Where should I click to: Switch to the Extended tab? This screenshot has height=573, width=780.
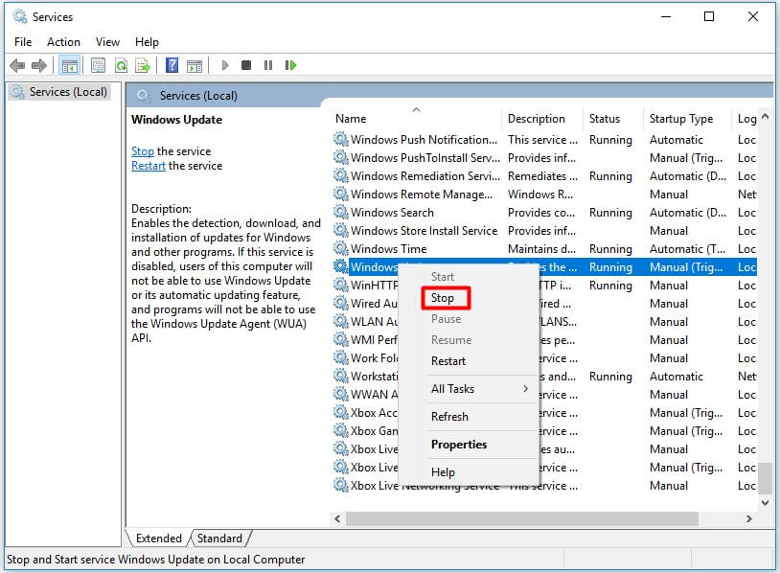(159, 539)
